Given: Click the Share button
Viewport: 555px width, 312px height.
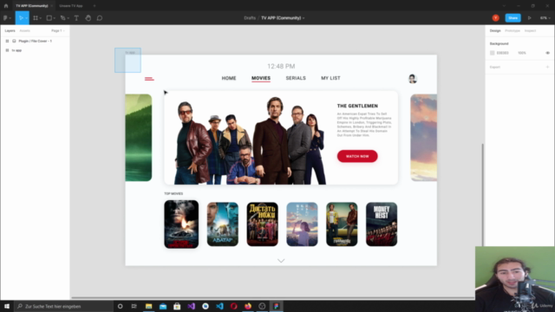Looking at the screenshot, I should (513, 18).
